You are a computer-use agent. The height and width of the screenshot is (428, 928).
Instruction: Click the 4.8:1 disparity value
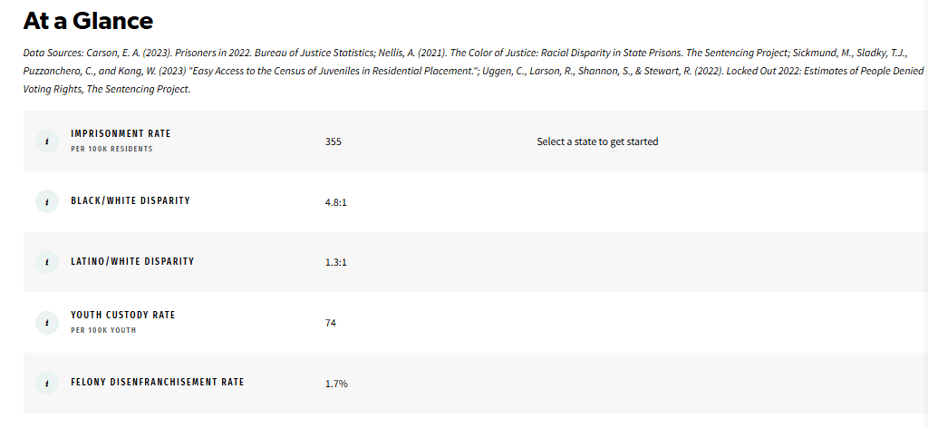tap(336, 202)
